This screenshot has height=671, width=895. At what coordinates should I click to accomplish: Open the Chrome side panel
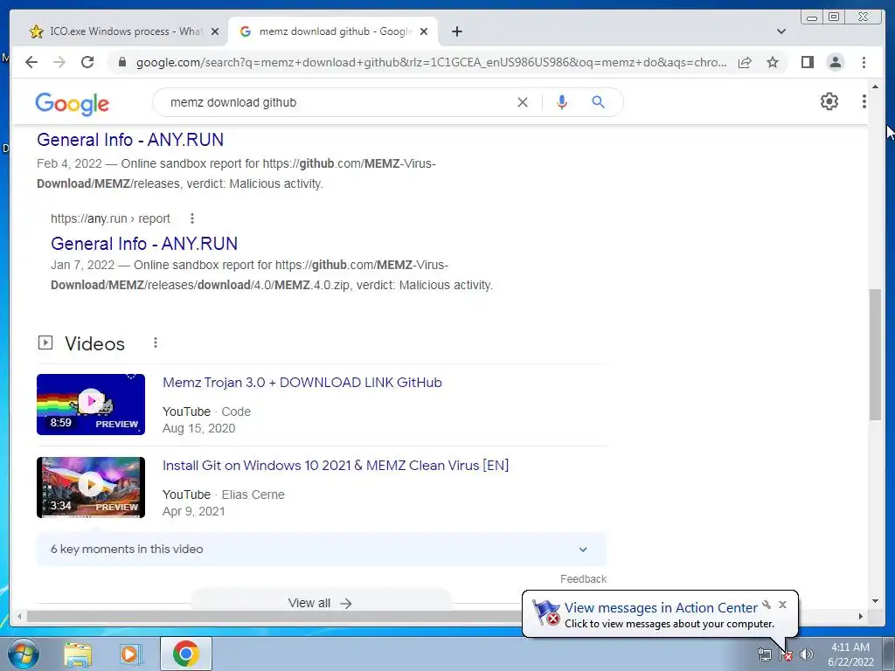(x=807, y=62)
